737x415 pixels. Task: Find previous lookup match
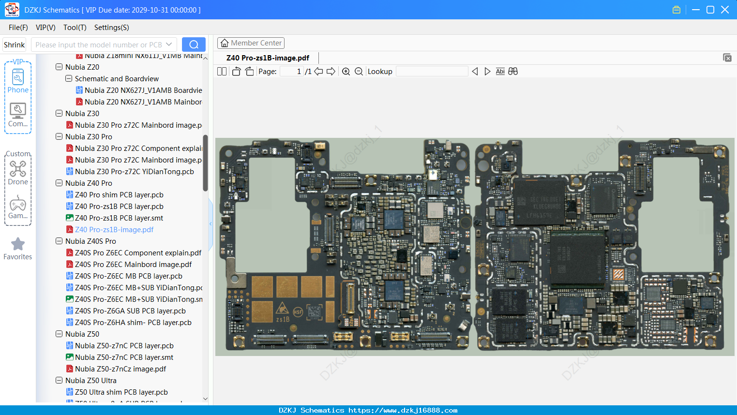[475, 72]
